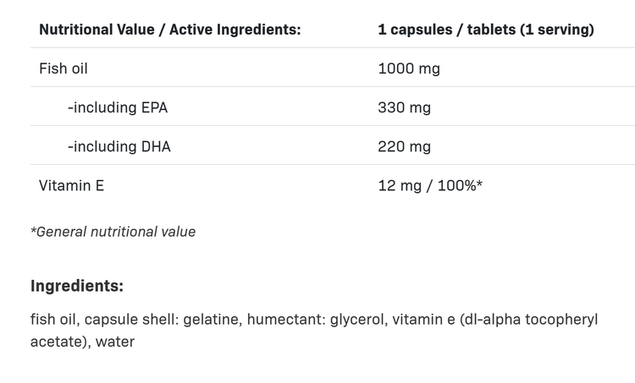Click the word "acetate)" on the last line
The image size is (635, 383).
(59, 342)
